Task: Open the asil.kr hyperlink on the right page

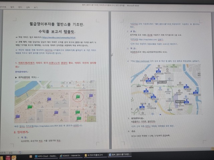Action: pos(142,61)
